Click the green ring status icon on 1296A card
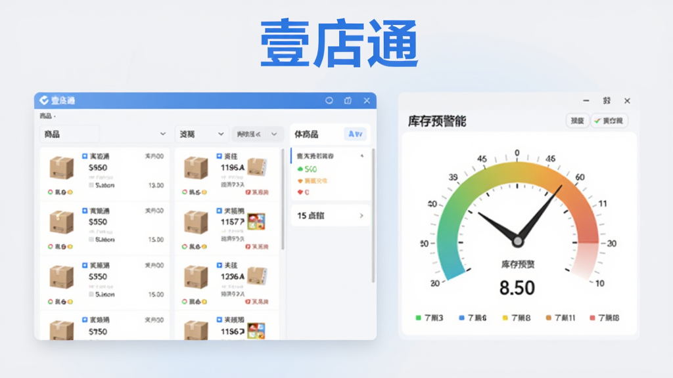Image resolution: width=673 pixels, height=378 pixels. pos(185,302)
